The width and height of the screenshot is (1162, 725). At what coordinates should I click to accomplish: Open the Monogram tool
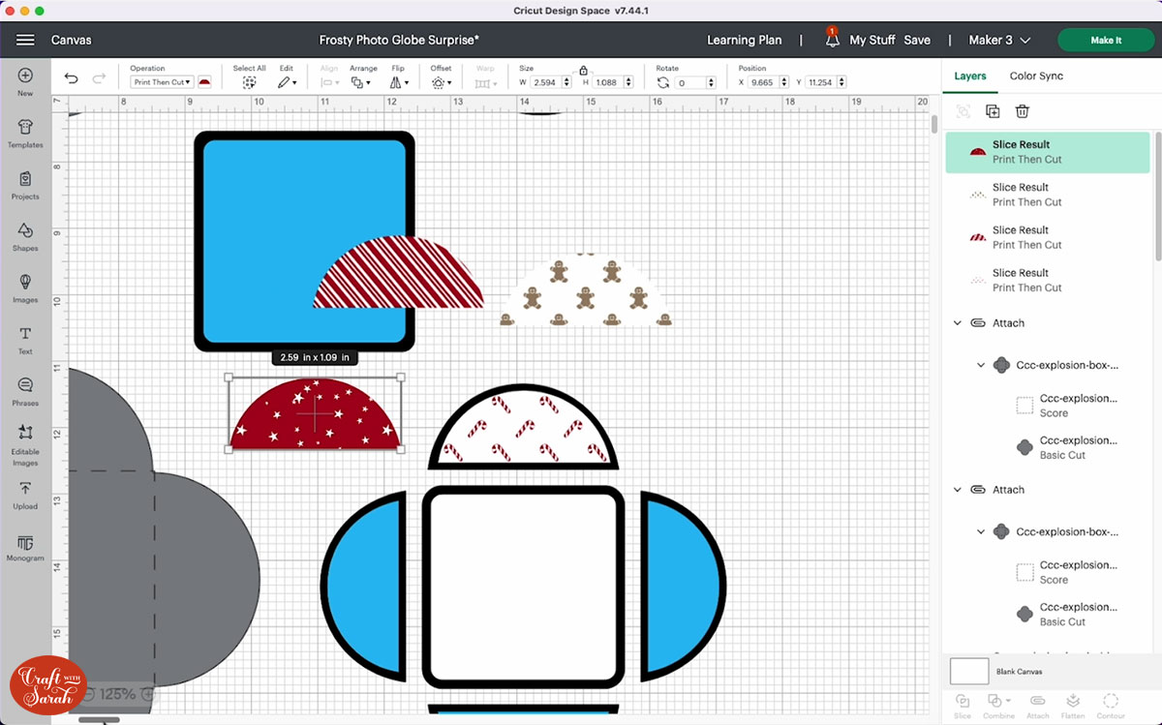(x=25, y=547)
